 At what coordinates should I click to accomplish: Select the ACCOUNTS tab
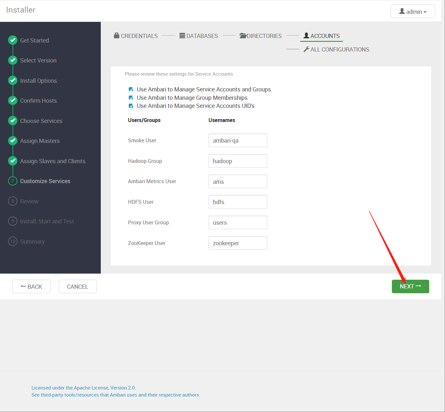click(x=322, y=36)
